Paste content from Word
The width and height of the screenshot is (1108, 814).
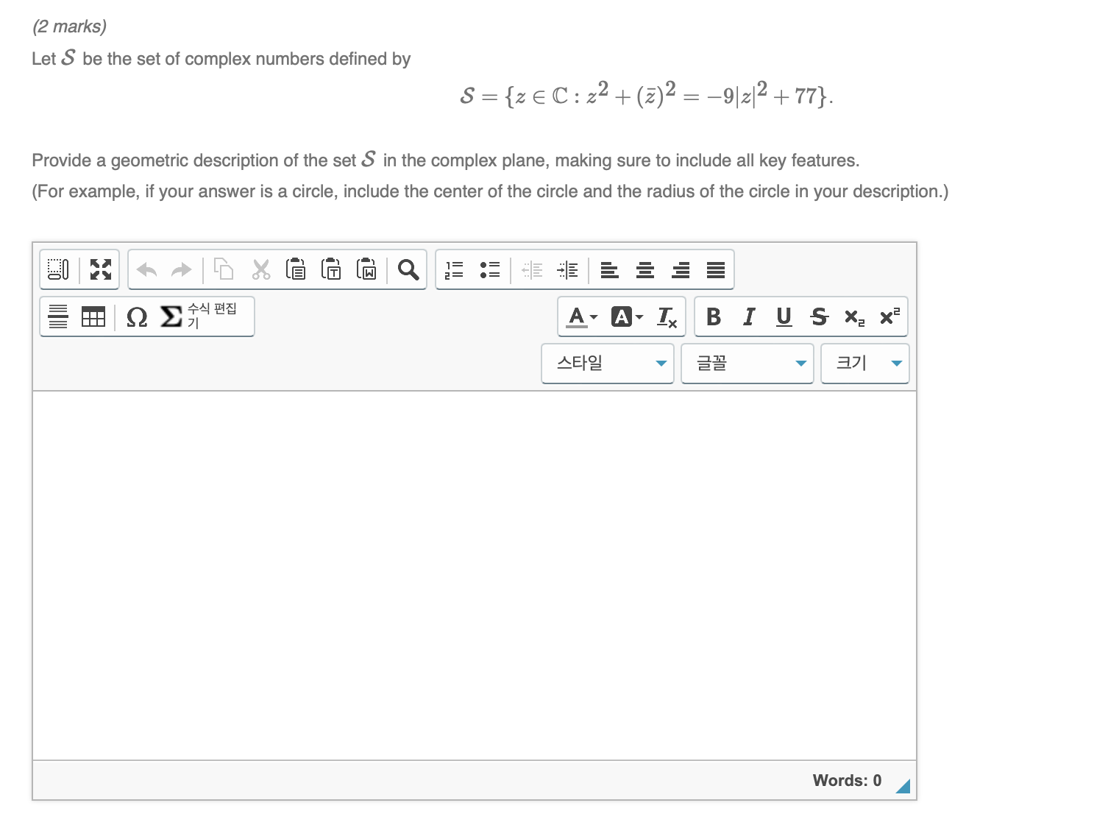(x=366, y=269)
